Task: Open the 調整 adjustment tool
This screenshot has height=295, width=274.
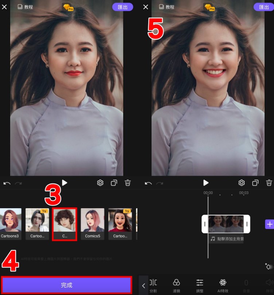Action: pyautogui.click(x=200, y=285)
